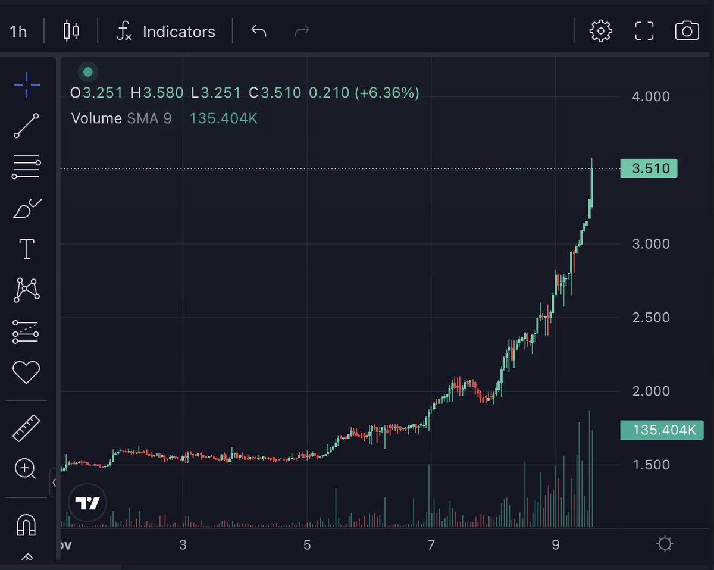Undo the last chart action
The width and height of the screenshot is (714, 570).
tap(259, 31)
